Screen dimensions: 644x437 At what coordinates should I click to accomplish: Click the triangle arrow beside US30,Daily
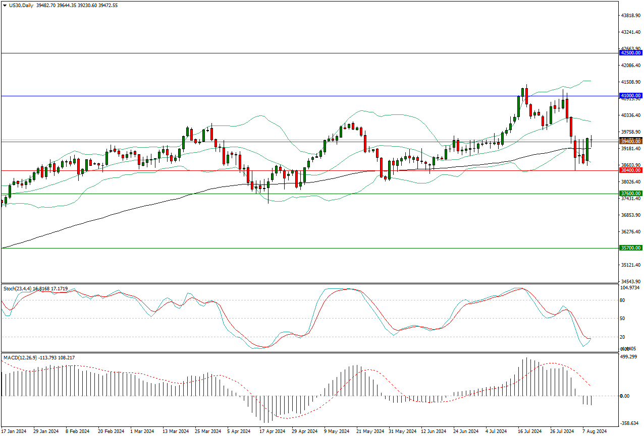point(5,5)
